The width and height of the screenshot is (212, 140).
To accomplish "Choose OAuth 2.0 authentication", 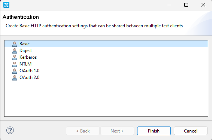I will pos(106,77).
